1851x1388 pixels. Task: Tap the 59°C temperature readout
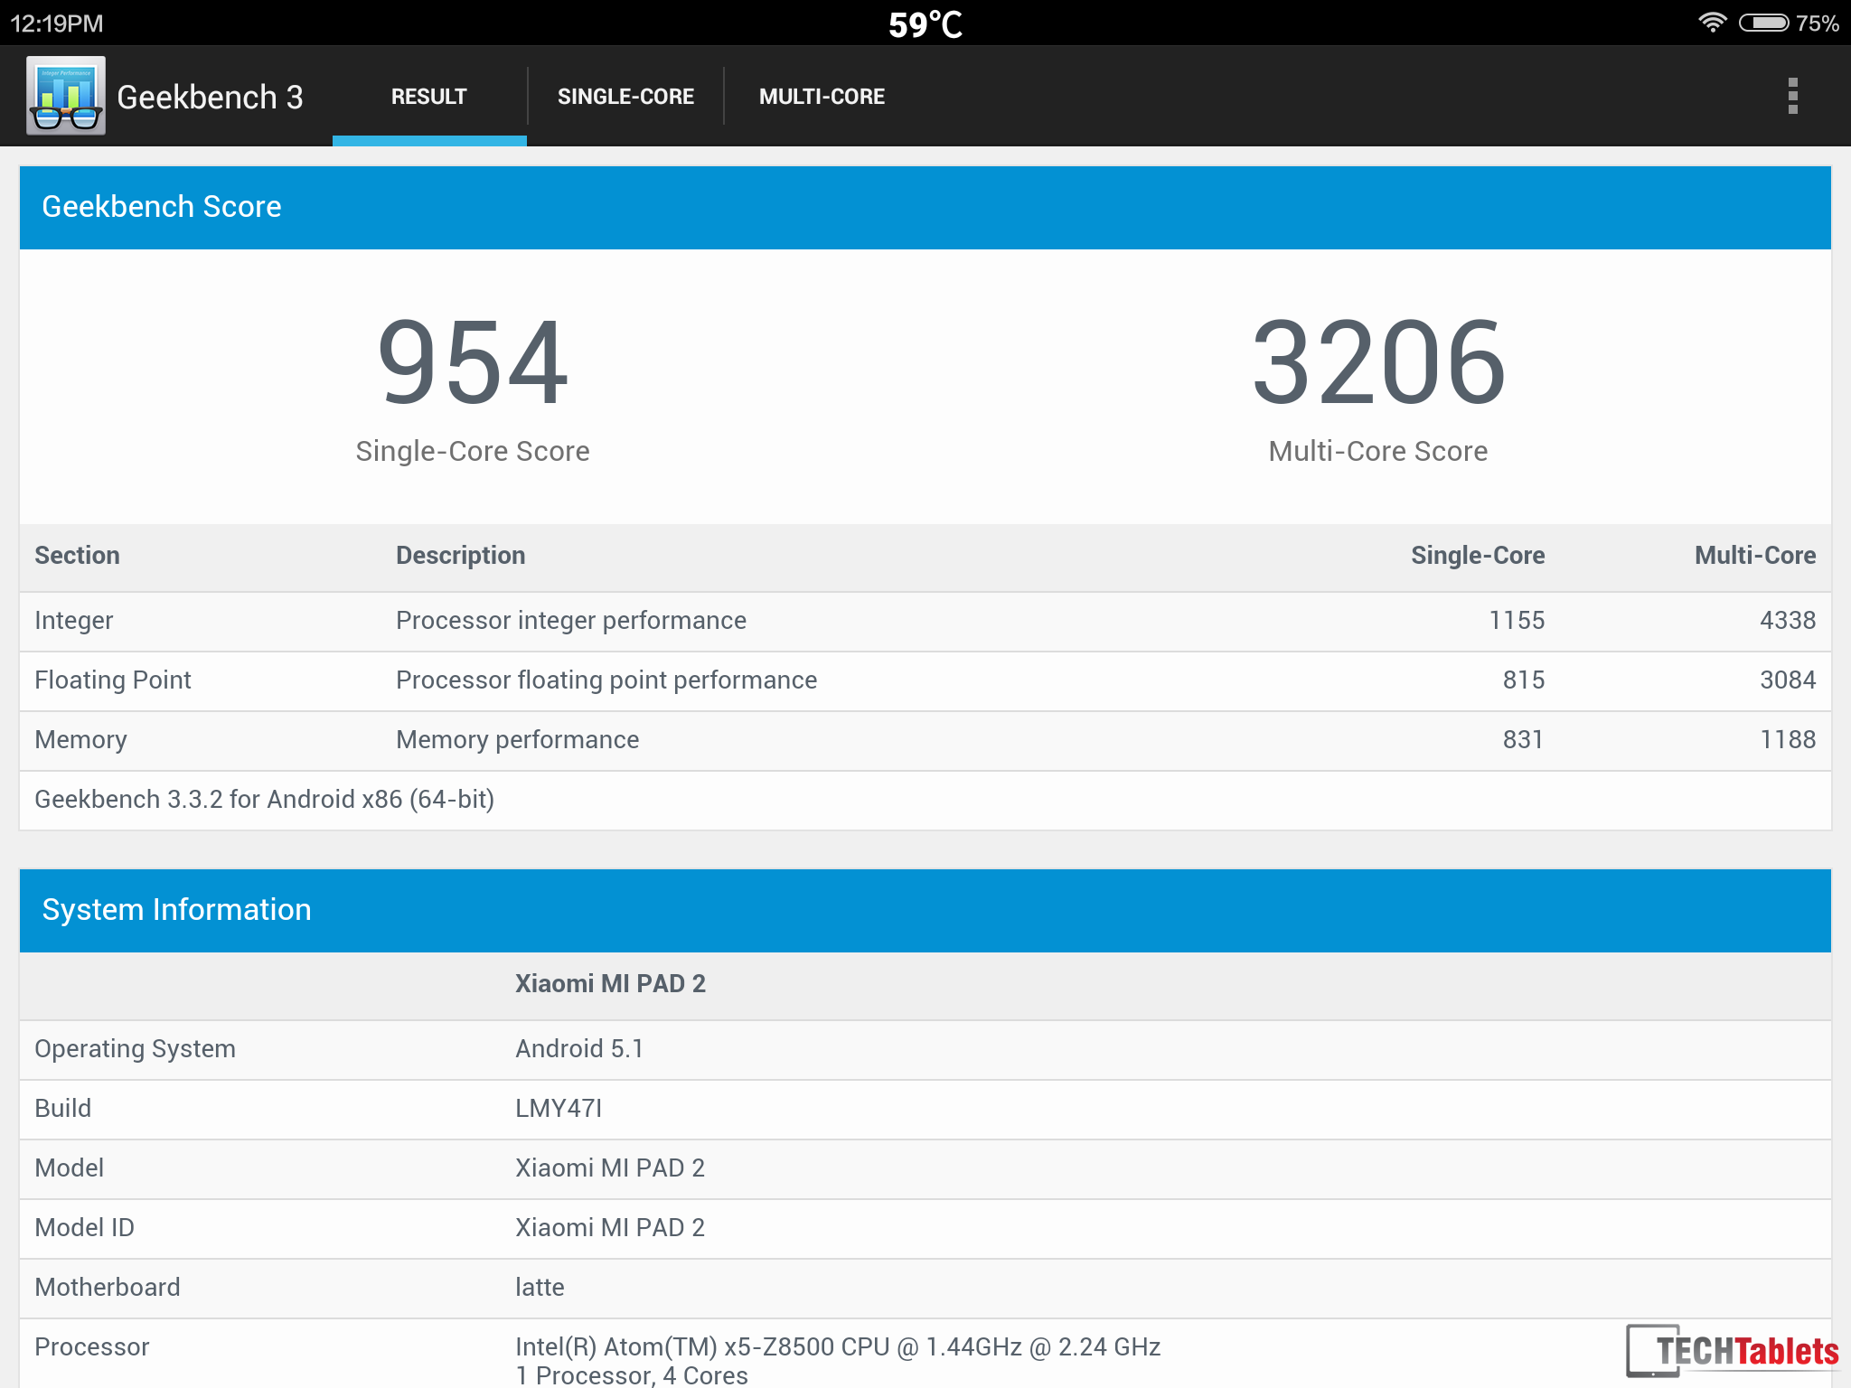tap(925, 24)
